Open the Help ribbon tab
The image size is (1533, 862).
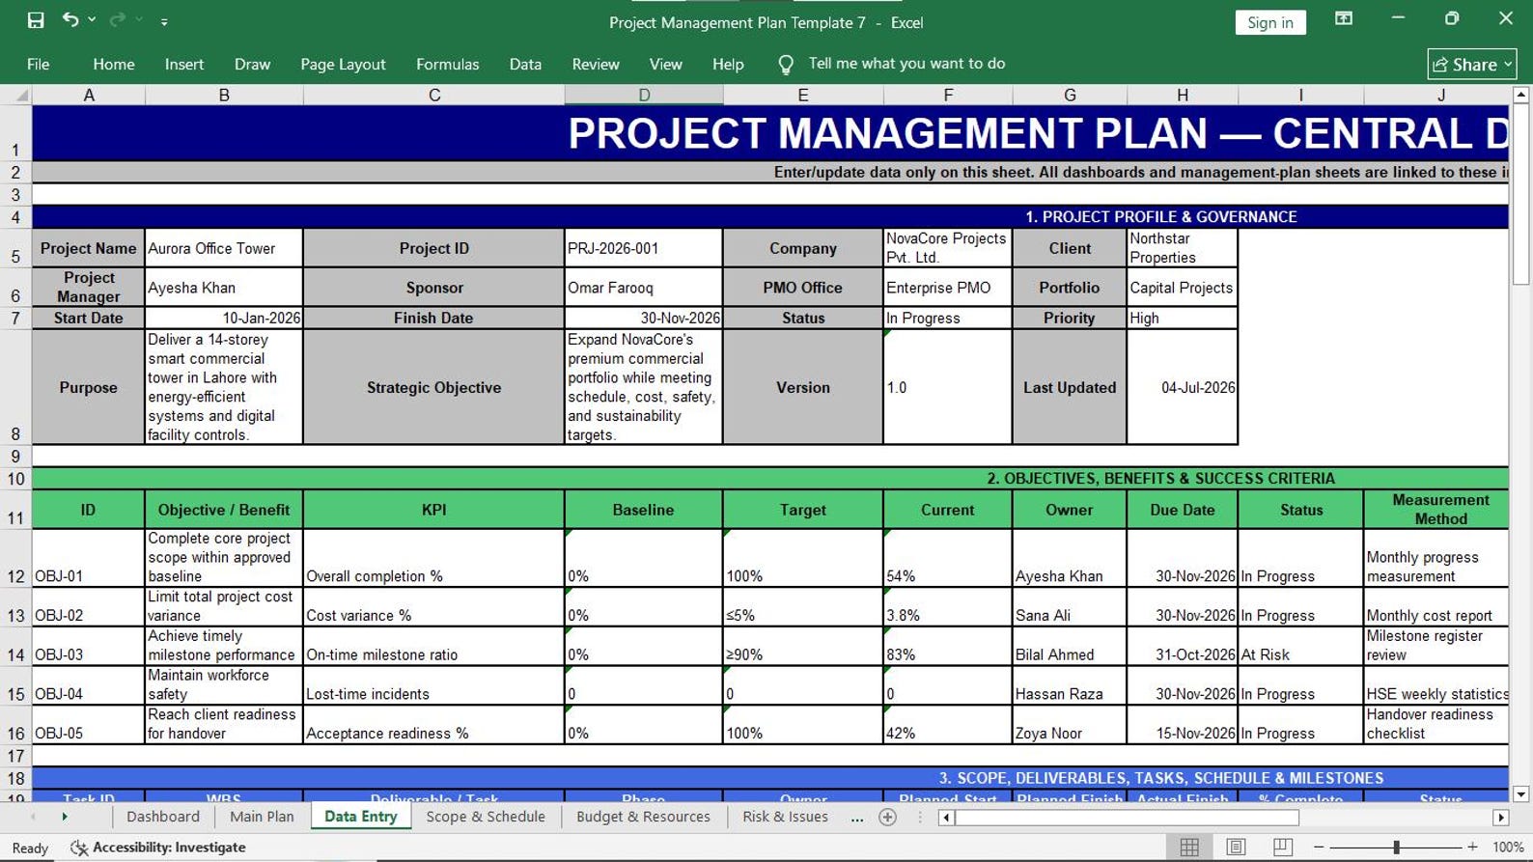tap(728, 65)
